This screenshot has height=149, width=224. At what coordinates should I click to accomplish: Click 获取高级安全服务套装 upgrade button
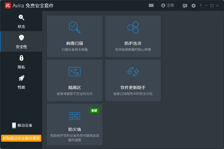point(21,138)
